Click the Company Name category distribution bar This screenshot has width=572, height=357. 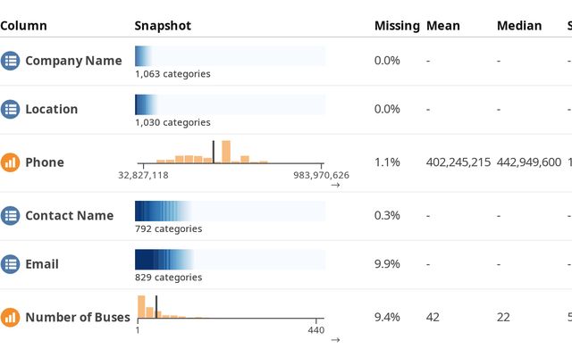pos(230,56)
